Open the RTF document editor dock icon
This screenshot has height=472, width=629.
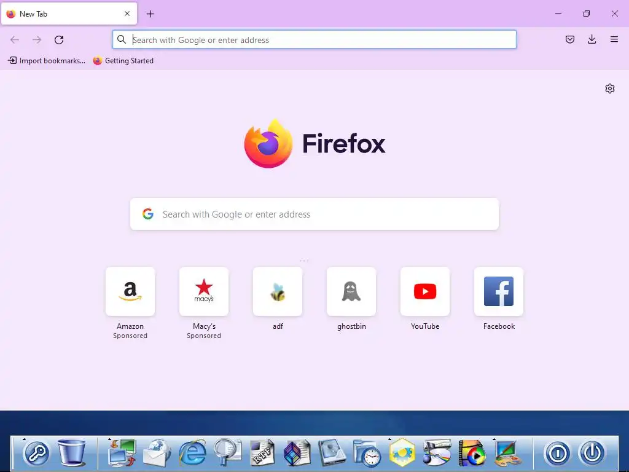262,453
